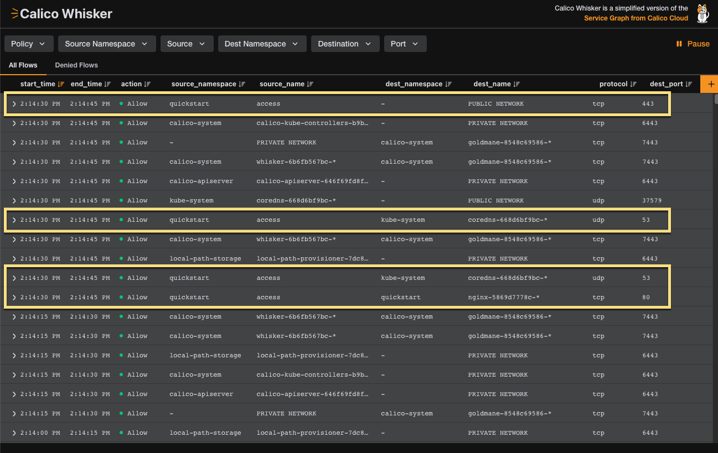Open the Port filter dropdown

[405, 44]
